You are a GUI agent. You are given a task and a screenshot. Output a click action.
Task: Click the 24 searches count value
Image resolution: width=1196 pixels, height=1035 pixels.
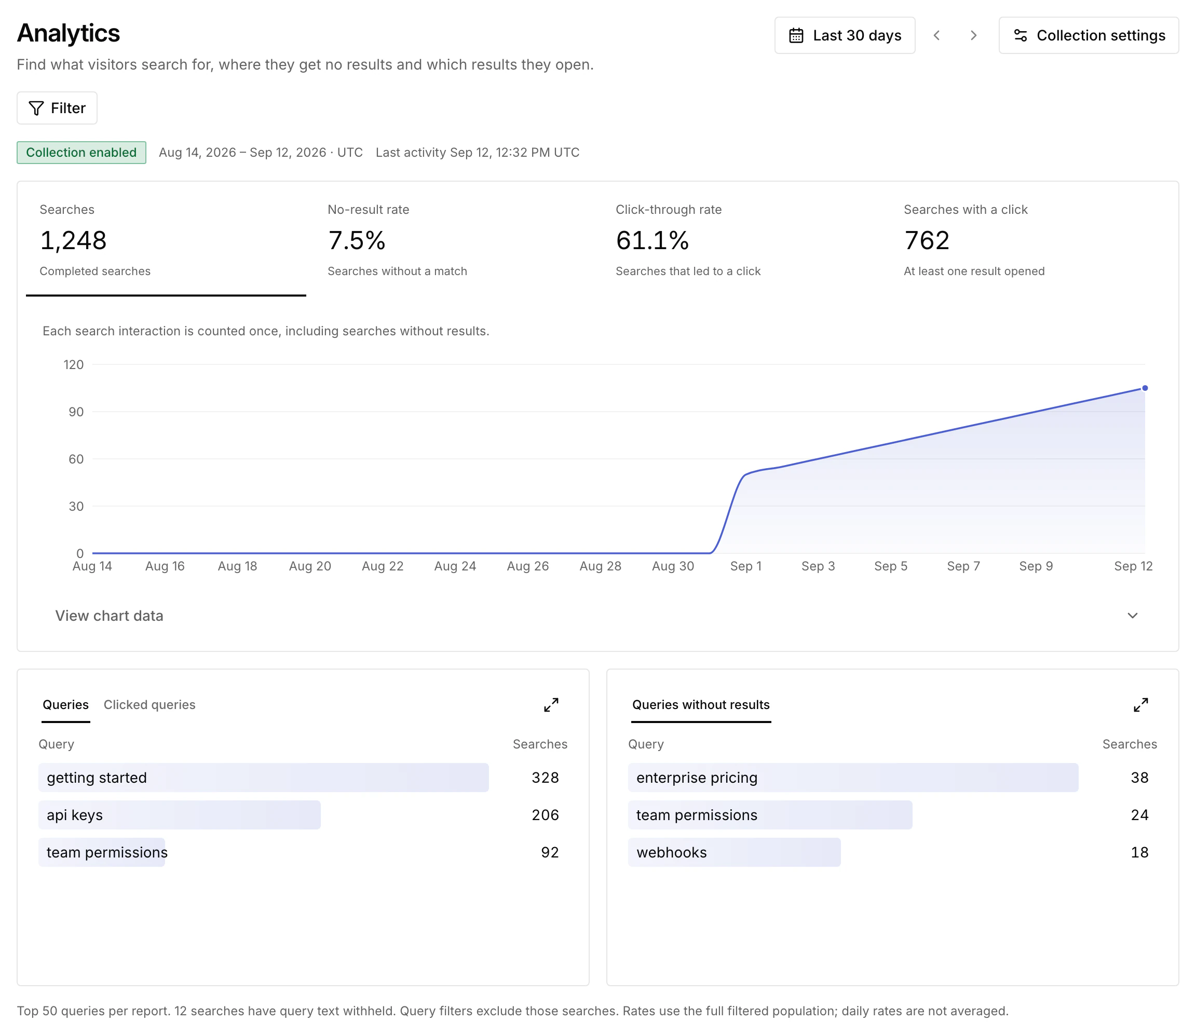1139,815
